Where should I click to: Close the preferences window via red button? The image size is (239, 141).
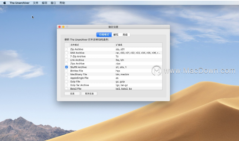pos(59,27)
